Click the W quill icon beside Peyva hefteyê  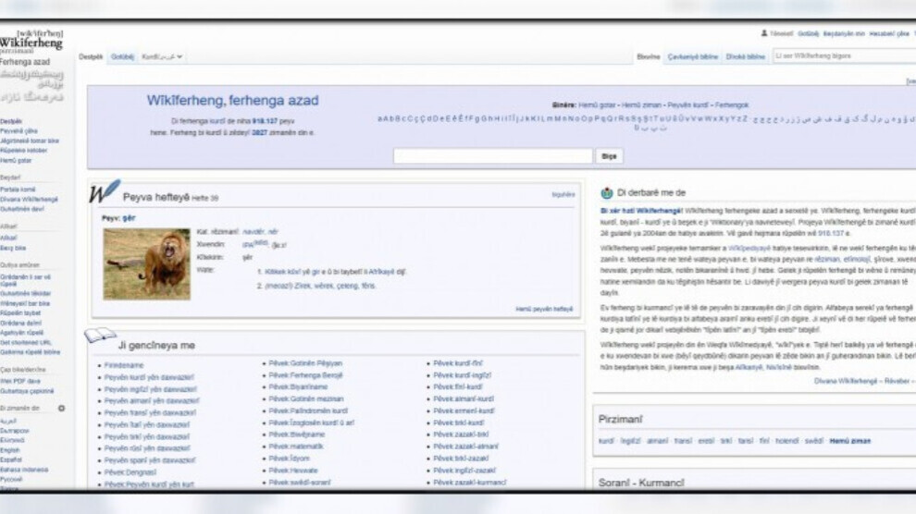[104, 192]
